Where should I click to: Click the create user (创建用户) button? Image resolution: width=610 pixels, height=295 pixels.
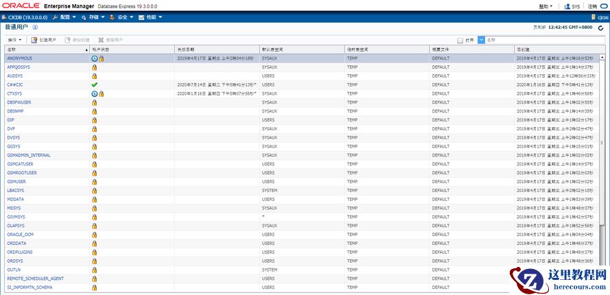coord(44,40)
